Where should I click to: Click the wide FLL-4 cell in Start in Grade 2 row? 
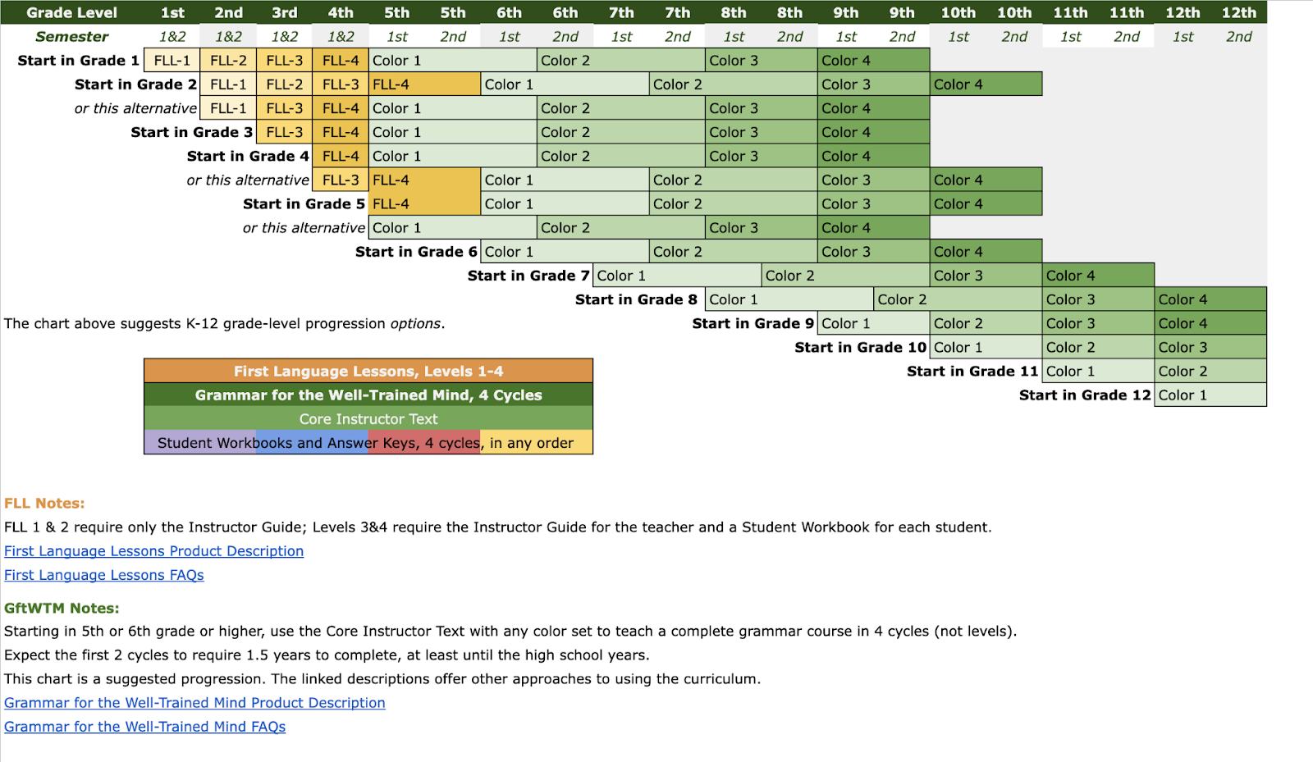425,84
